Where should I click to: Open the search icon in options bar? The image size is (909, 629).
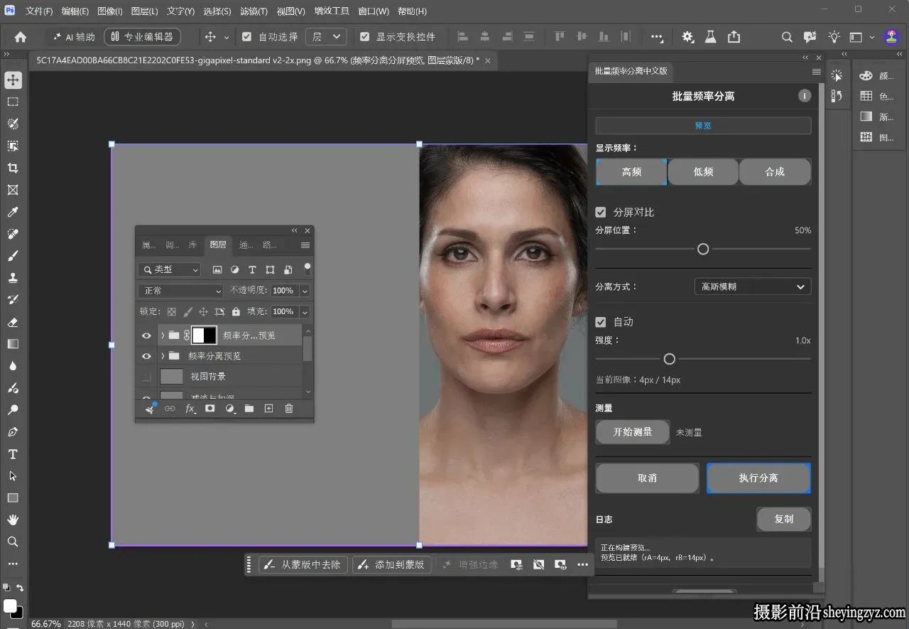coord(787,37)
